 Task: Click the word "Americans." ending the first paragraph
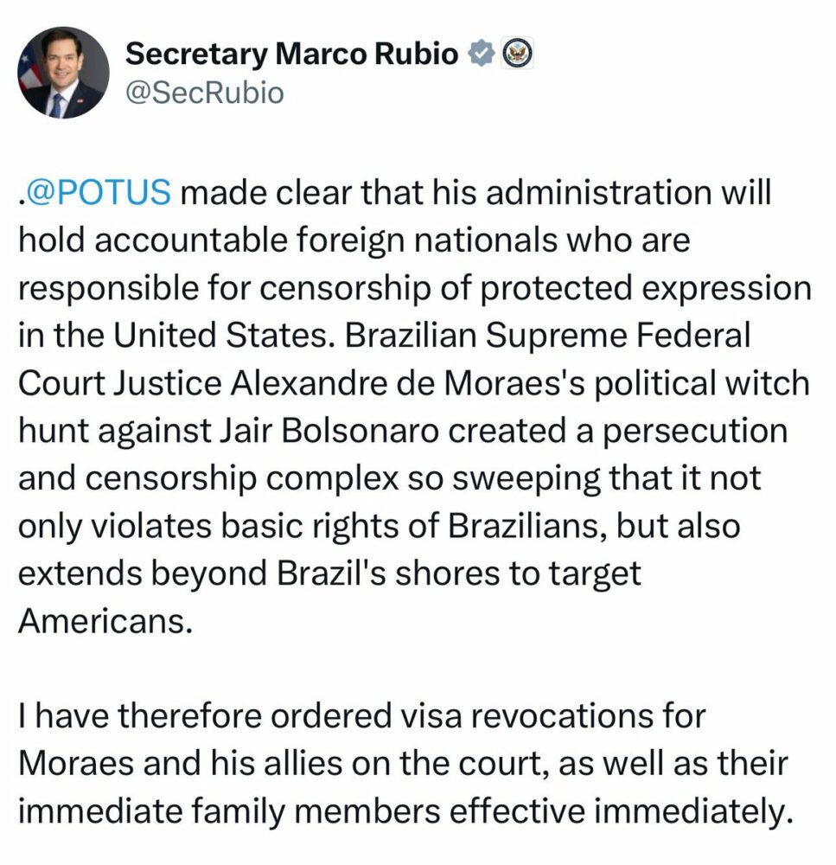pyautogui.click(x=102, y=623)
